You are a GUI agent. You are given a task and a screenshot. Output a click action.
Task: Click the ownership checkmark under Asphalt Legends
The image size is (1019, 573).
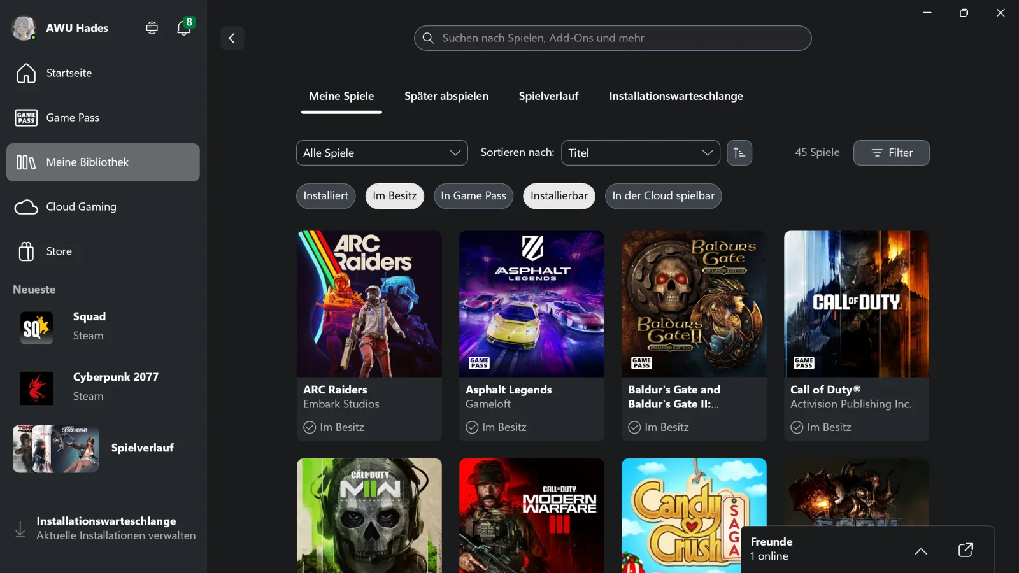tap(472, 427)
